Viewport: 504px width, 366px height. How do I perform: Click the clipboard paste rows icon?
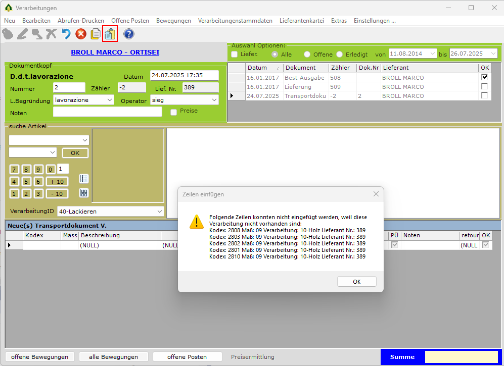coord(110,34)
